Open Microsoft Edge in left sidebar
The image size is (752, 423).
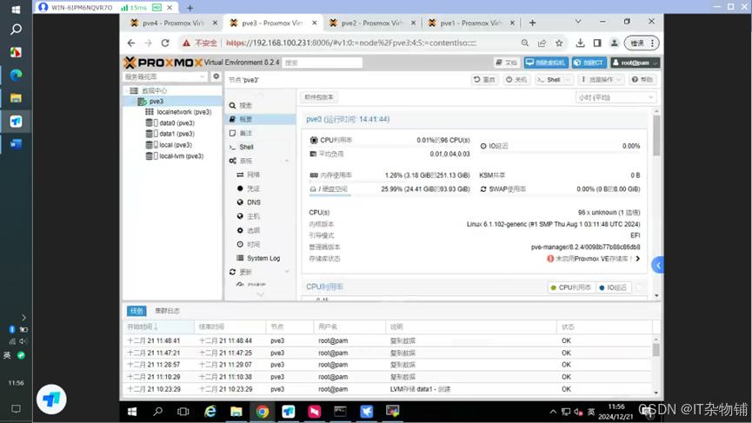point(16,76)
